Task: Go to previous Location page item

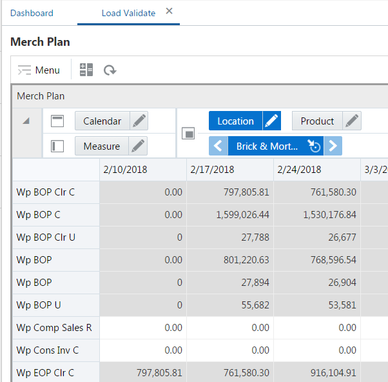Action: tap(218, 146)
